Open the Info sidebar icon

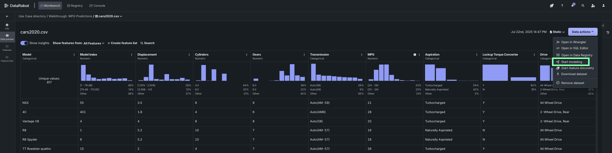pos(7,26)
